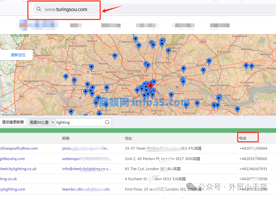Click the search magnifier beside the lighting keyword
Viewport: 276px width, 198px height.
click(107, 122)
